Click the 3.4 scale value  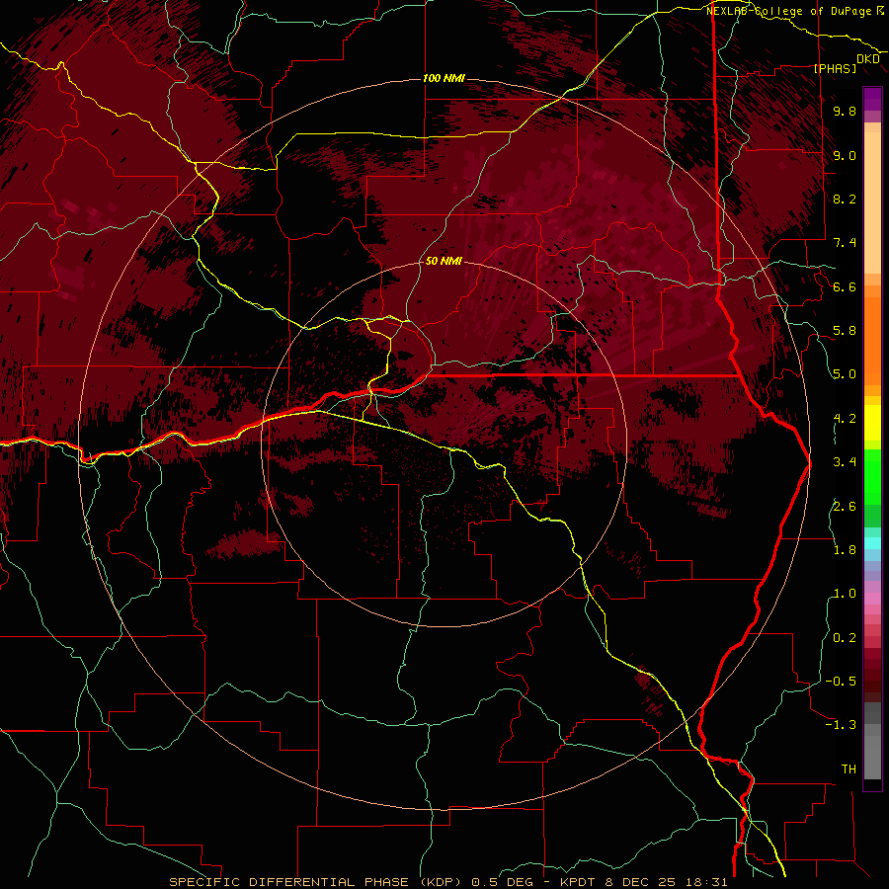click(x=845, y=462)
